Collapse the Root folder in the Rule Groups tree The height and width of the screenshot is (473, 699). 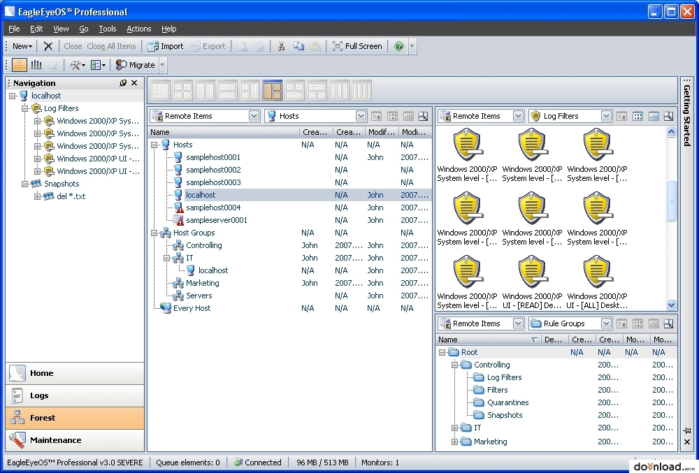[442, 352]
